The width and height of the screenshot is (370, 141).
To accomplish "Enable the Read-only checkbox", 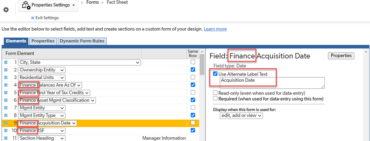I will pyautogui.click(x=215, y=93).
